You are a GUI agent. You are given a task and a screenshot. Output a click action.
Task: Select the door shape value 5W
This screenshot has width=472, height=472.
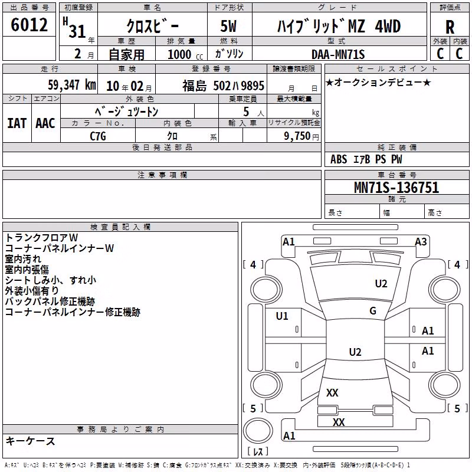pyautogui.click(x=228, y=26)
